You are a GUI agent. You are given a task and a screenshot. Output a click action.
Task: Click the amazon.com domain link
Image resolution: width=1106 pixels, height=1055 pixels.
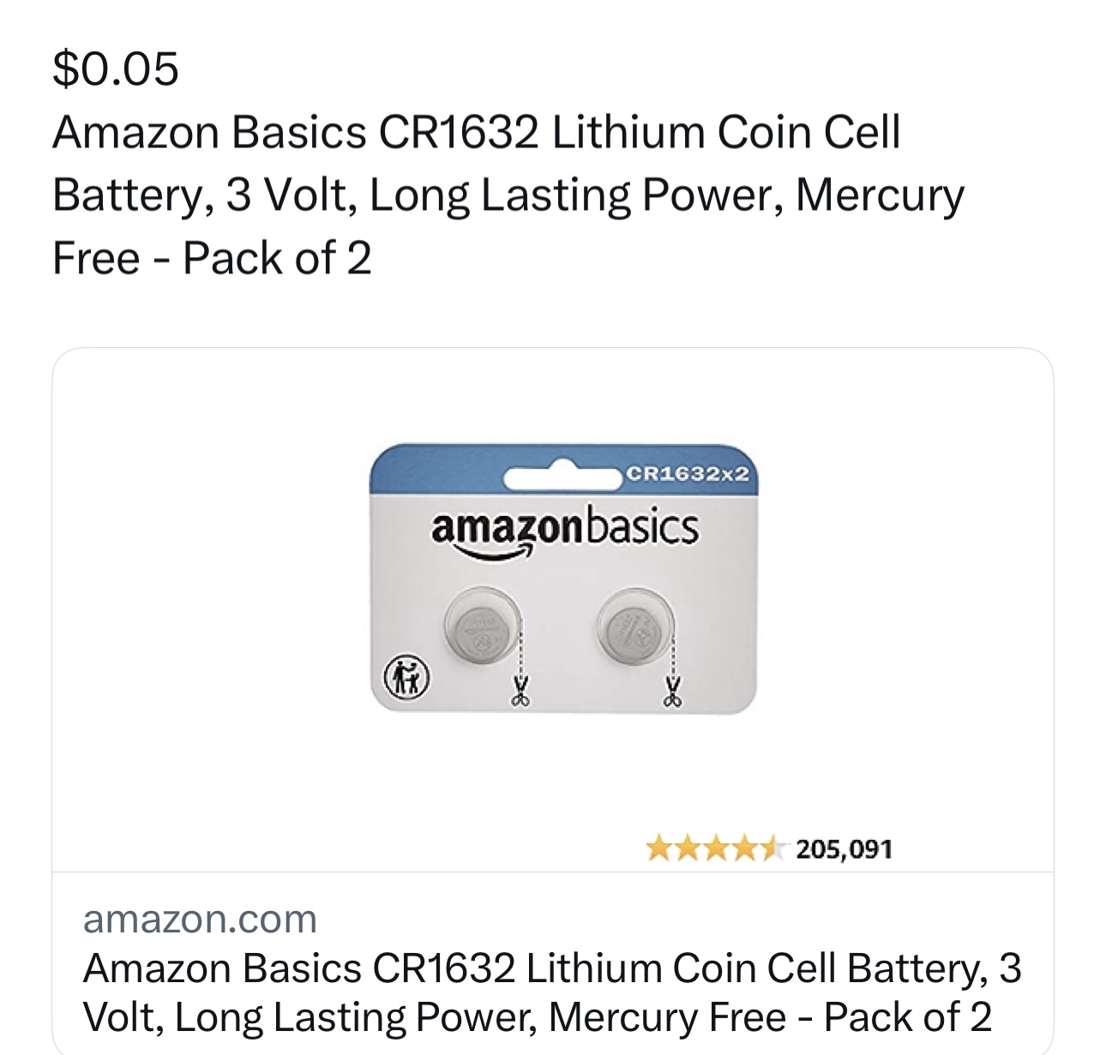pyautogui.click(x=200, y=919)
